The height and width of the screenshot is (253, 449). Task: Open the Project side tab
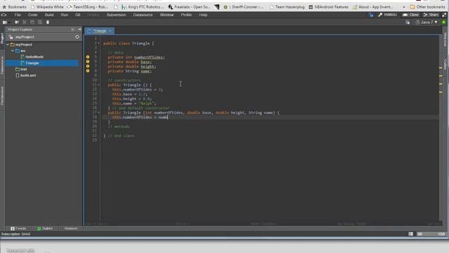2,38
